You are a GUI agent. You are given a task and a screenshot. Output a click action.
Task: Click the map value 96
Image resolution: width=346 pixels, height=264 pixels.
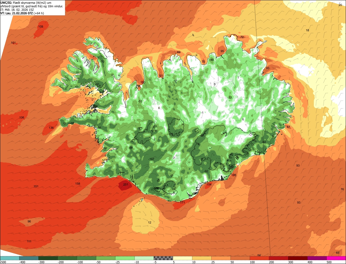pyautogui.click(x=29, y=221)
